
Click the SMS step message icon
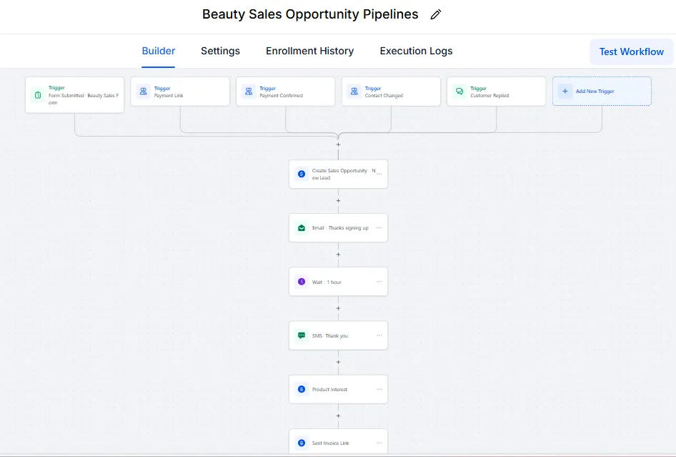pyautogui.click(x=302, y=335)
